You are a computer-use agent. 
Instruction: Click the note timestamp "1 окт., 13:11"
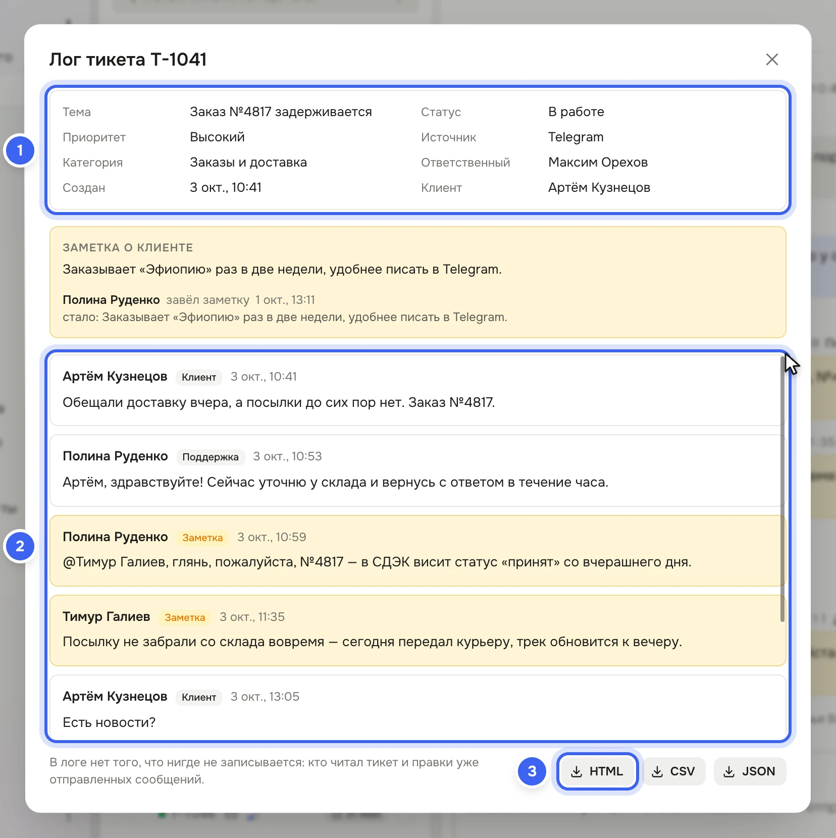click(285, 300)
